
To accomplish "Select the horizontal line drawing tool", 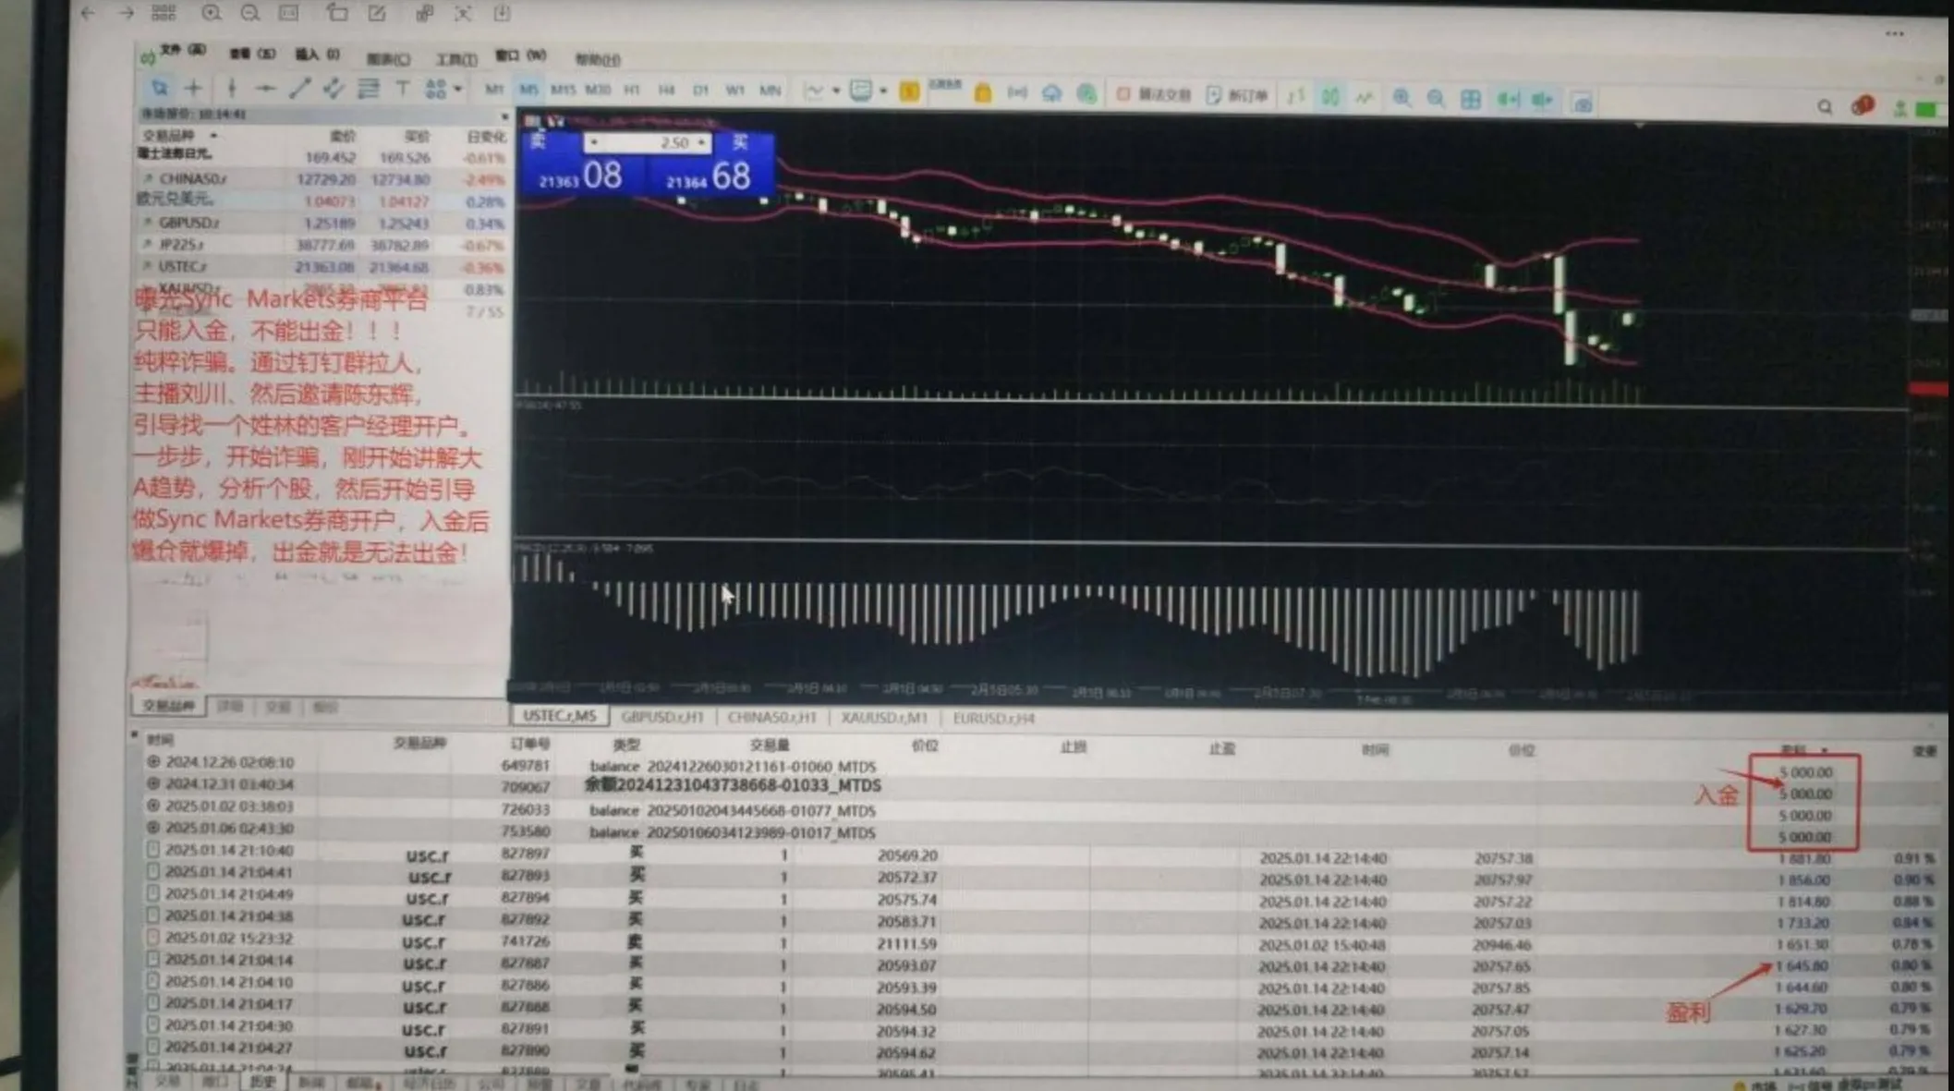I will 265,89.
